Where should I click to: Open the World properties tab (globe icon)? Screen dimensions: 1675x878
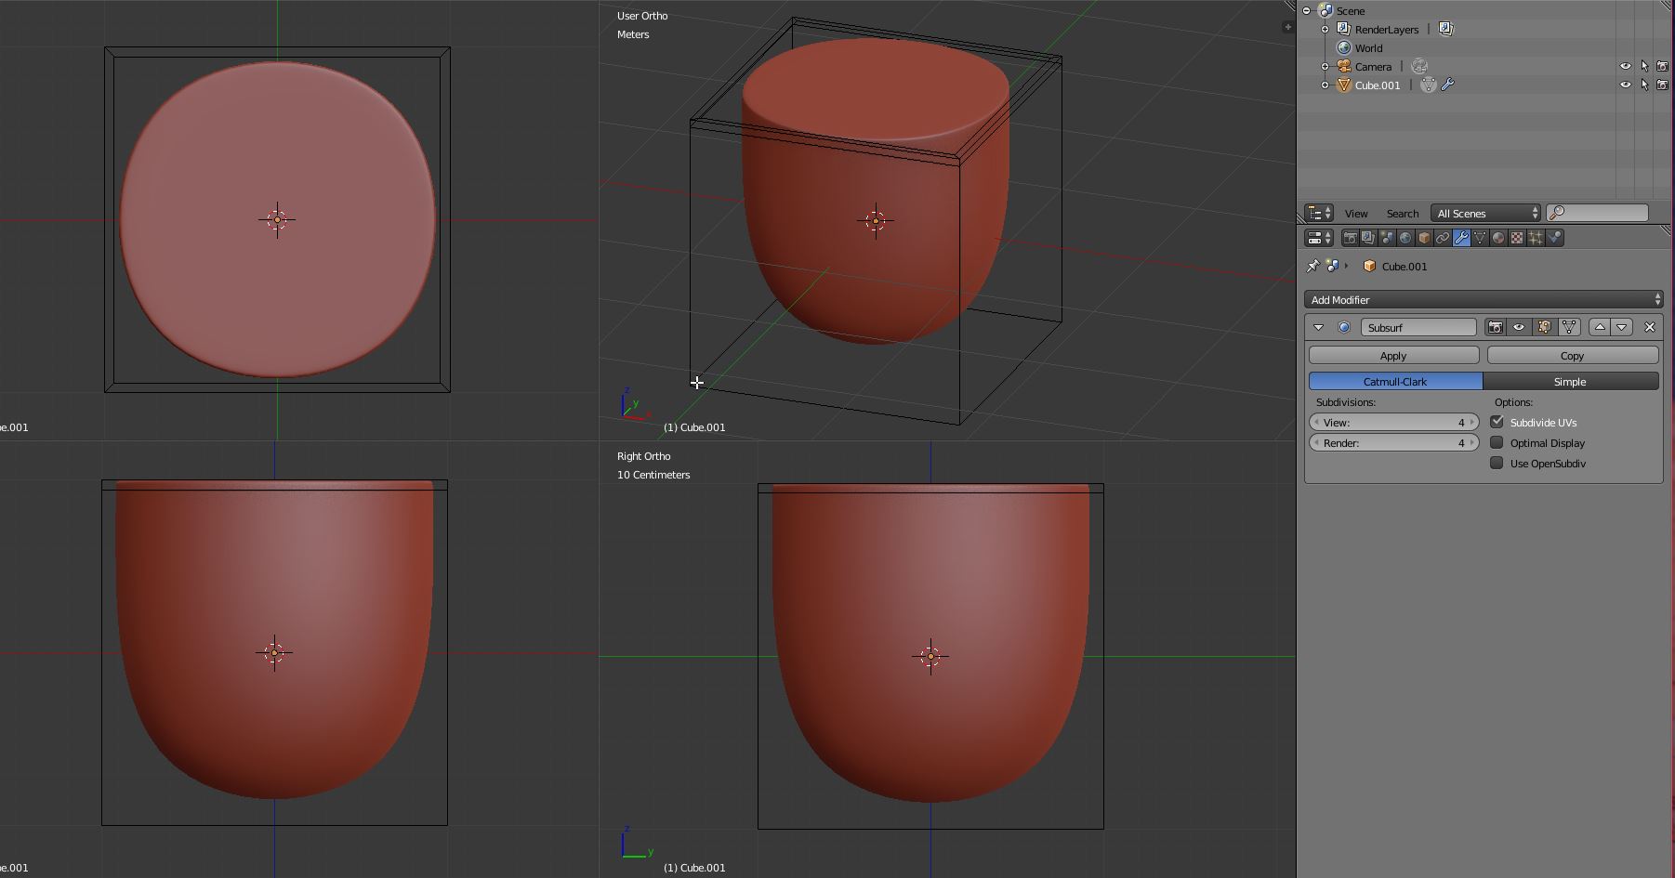point(1405,239)
